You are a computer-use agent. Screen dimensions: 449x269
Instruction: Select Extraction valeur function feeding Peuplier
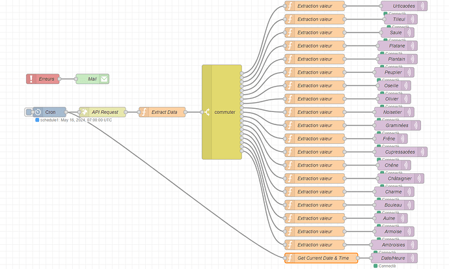coord(315,72)
